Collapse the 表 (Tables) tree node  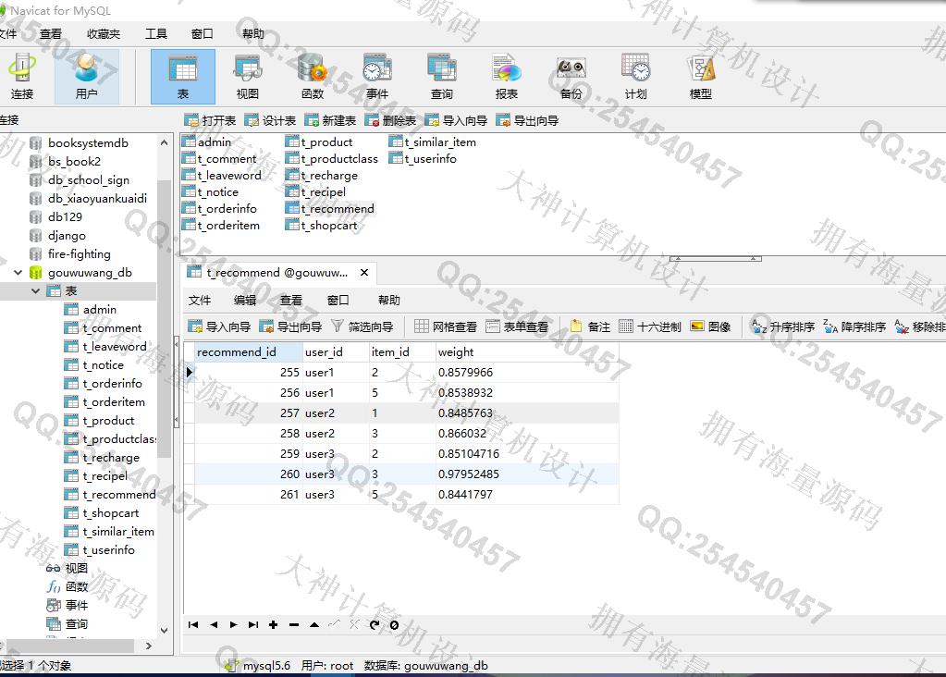click(x=35, y=290)
